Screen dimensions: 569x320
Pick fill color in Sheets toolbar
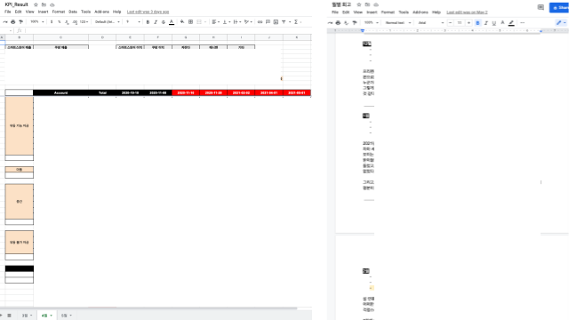click(x=182, y=21)
